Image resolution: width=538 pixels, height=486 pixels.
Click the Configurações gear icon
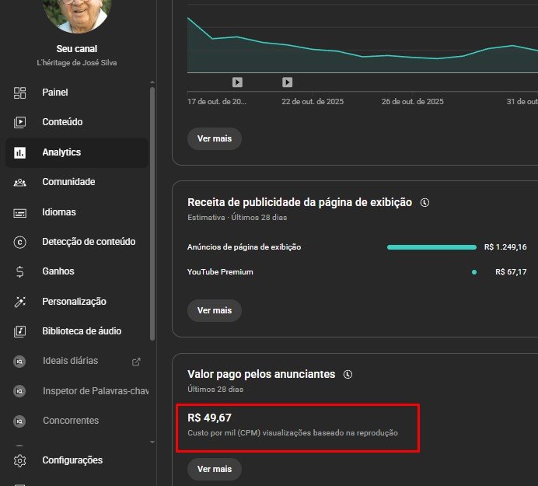[x=19, y=460]
